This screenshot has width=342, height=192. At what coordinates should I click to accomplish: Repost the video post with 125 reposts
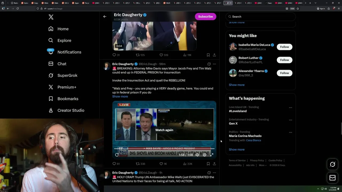(x=140, y=55)
